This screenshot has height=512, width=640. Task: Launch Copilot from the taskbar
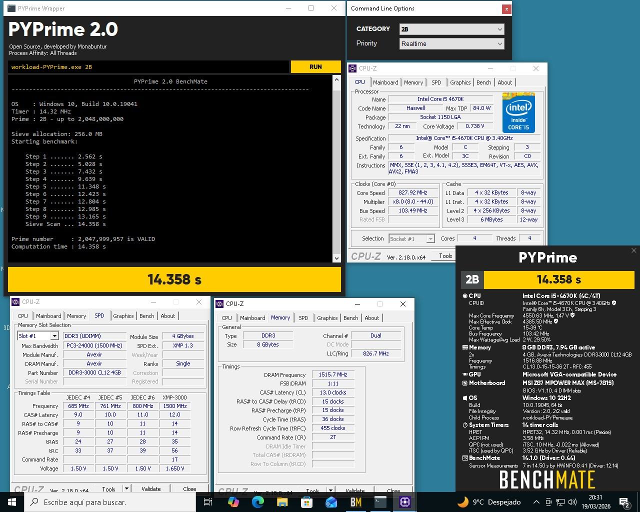pyautogui.click(x=233, y=501)
